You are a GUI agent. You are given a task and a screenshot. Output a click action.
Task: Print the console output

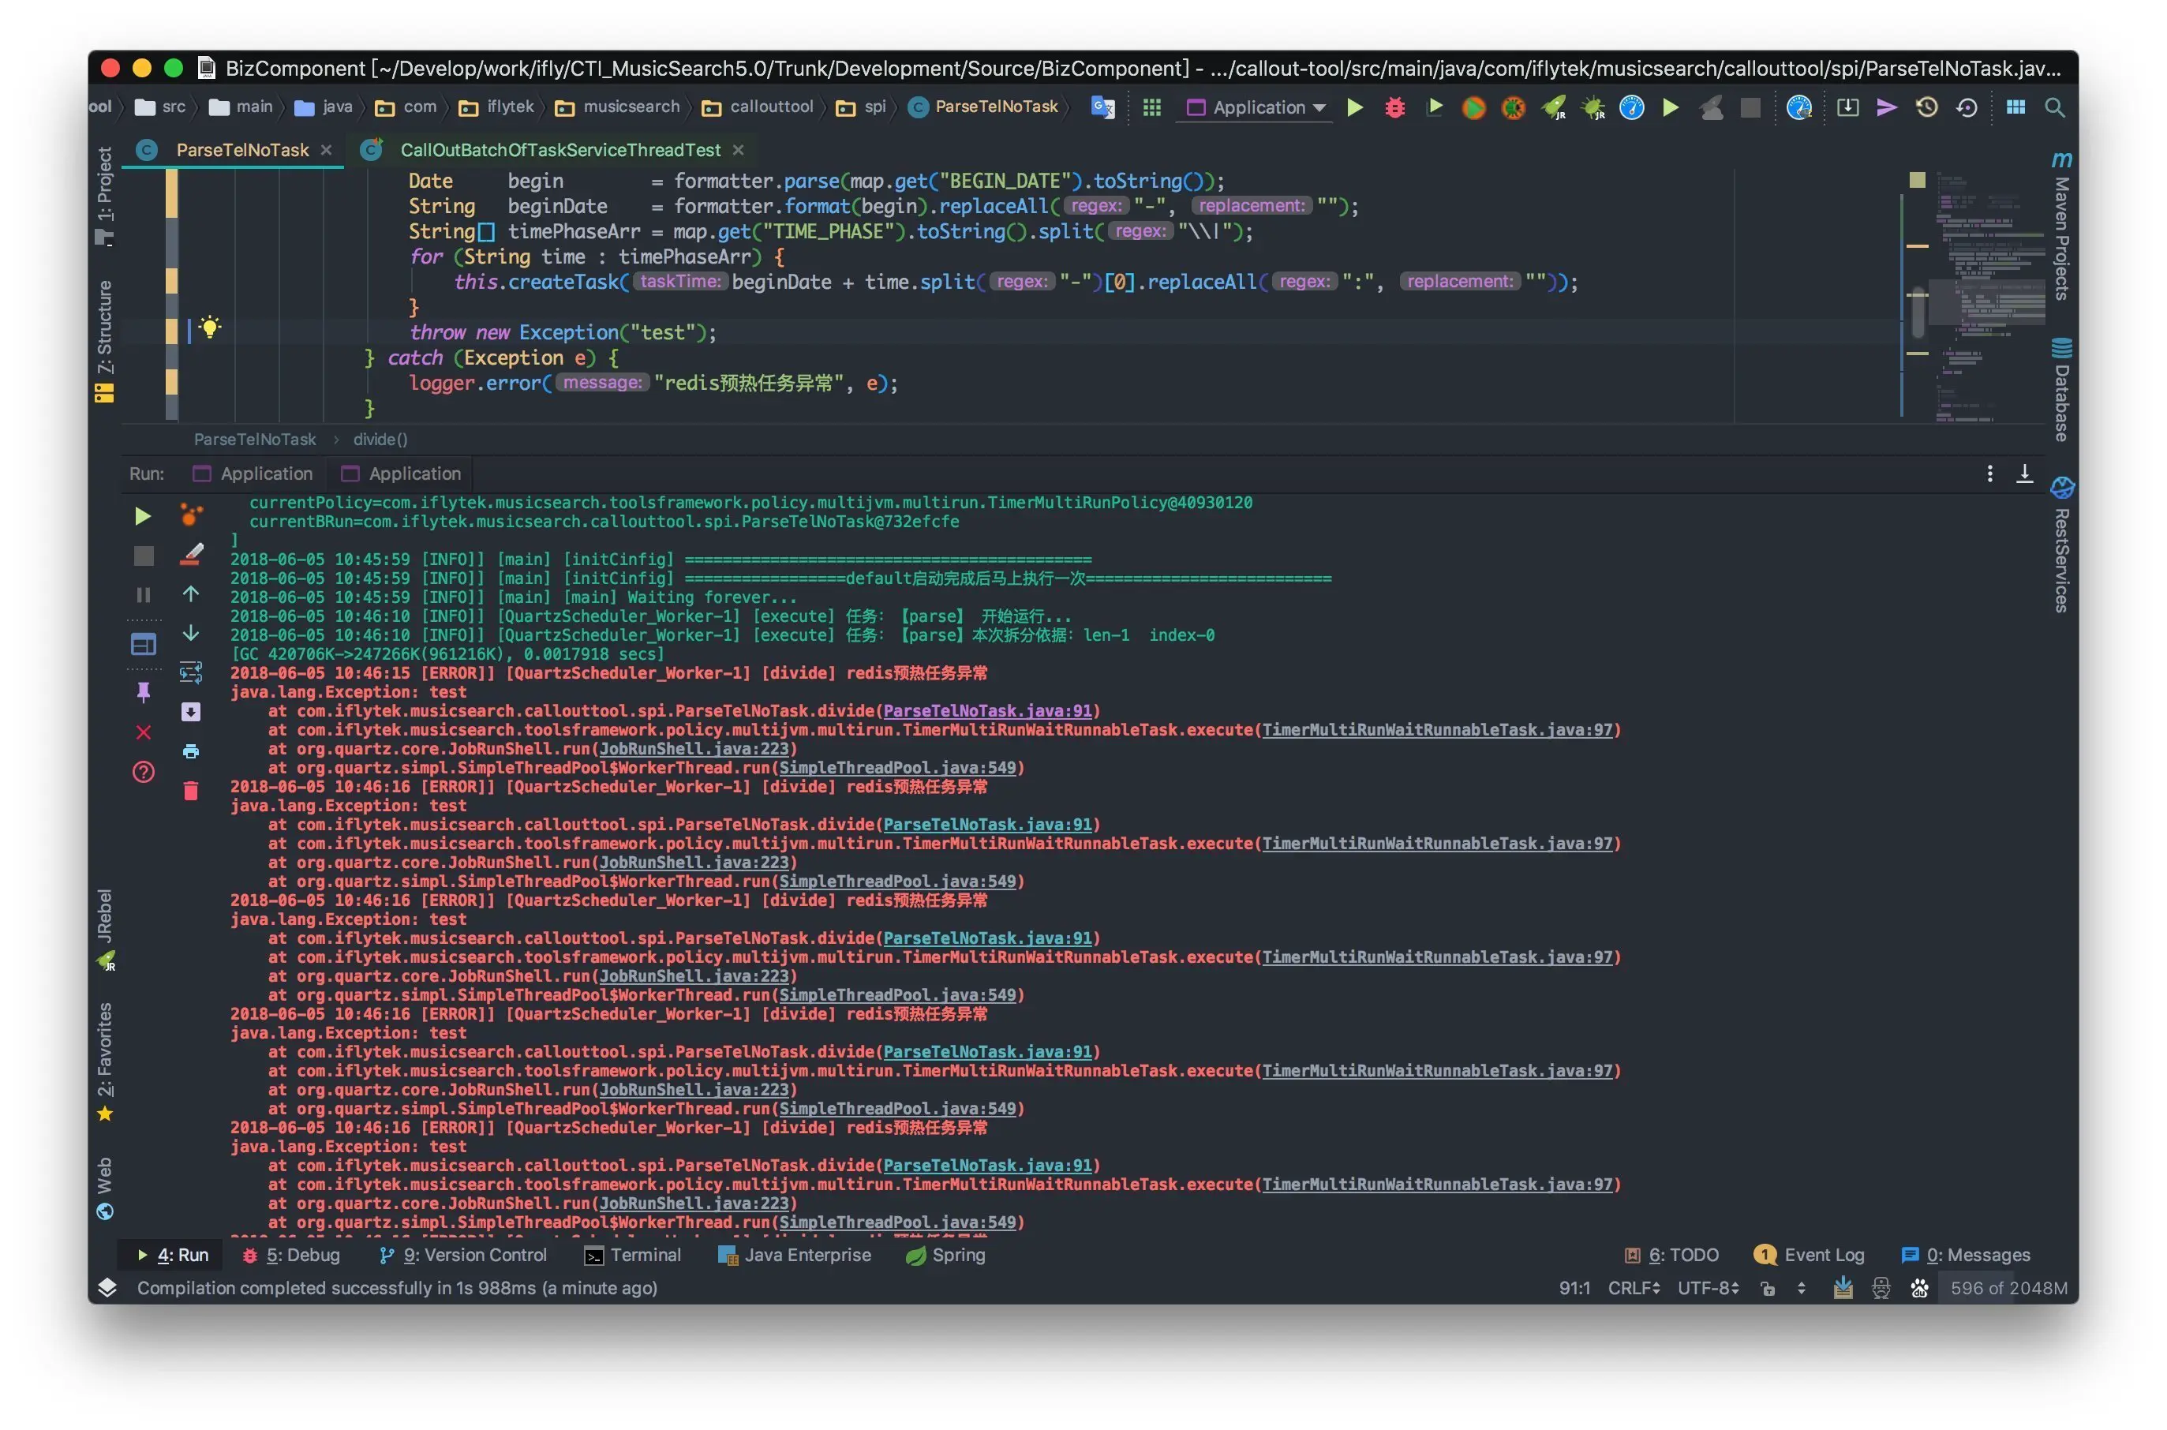(191, 751)
